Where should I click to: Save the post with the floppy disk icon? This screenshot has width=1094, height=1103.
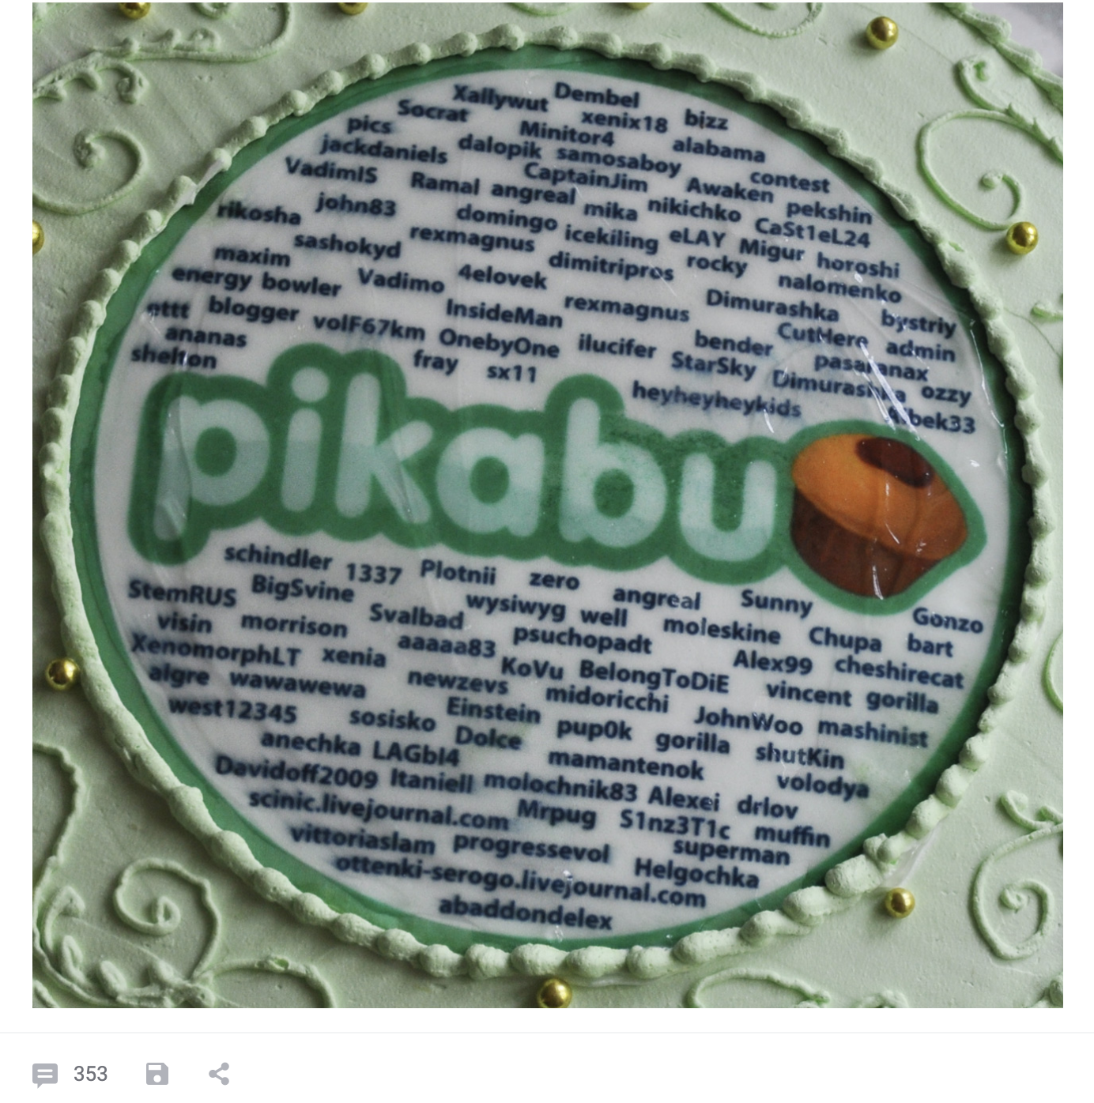(x=157, y=1074)
